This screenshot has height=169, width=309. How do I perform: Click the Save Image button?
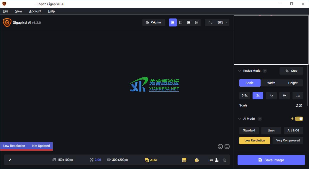pyautogui.click(x=271, y=160)
